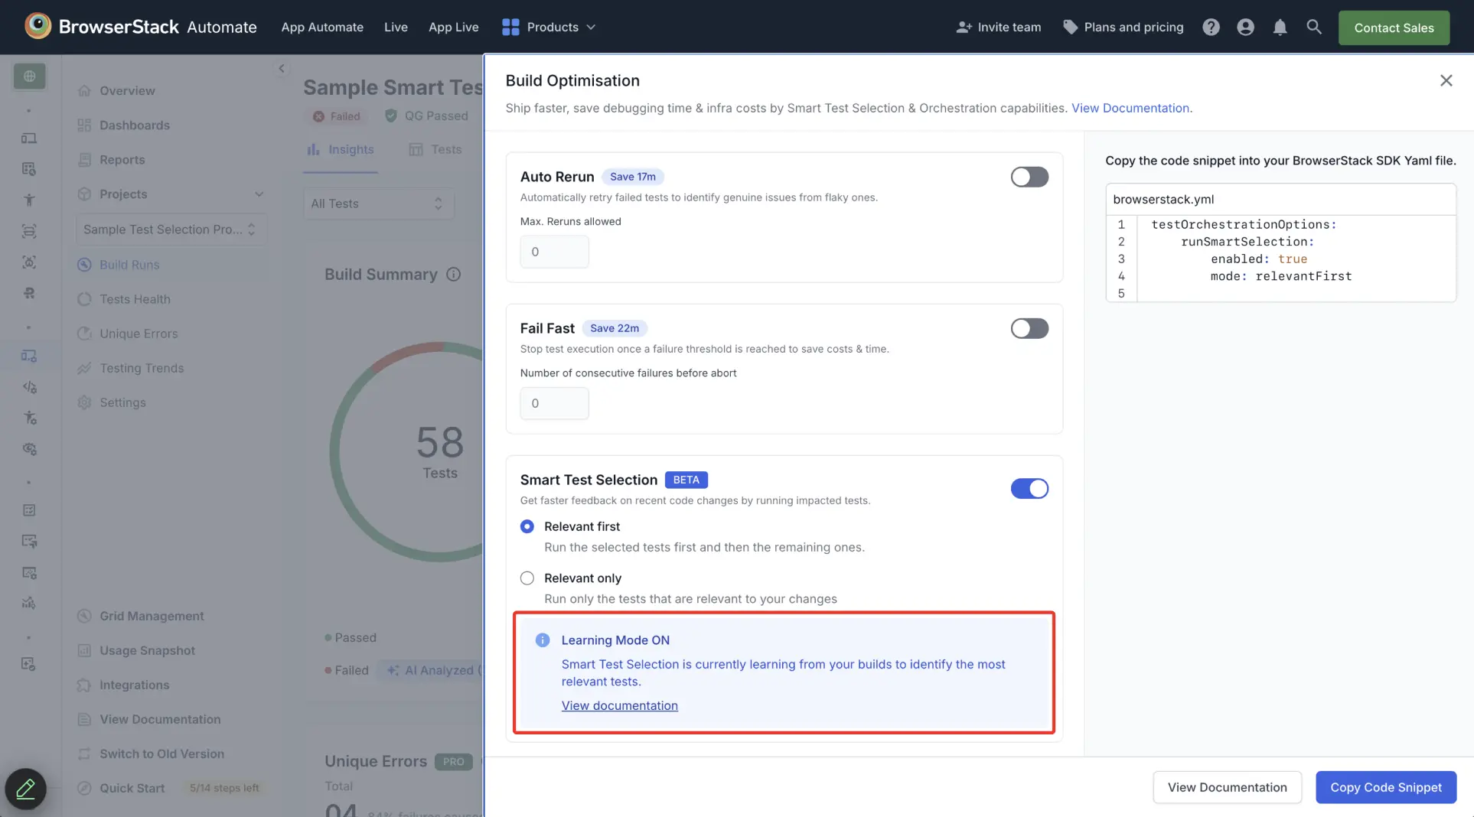
Task: Click the Copy Code Snippet button
Action: 1385,787
